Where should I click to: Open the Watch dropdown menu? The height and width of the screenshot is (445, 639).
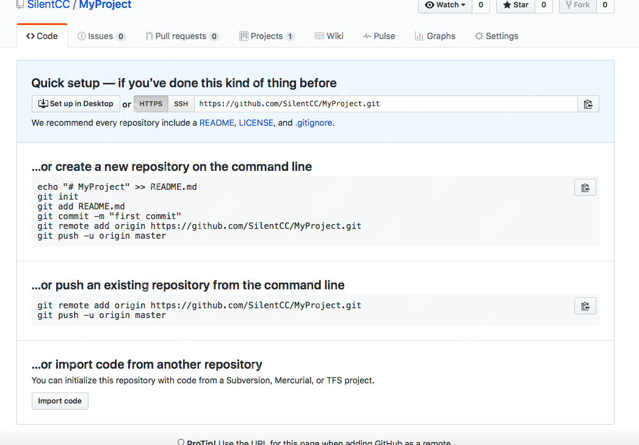[445, 5]
